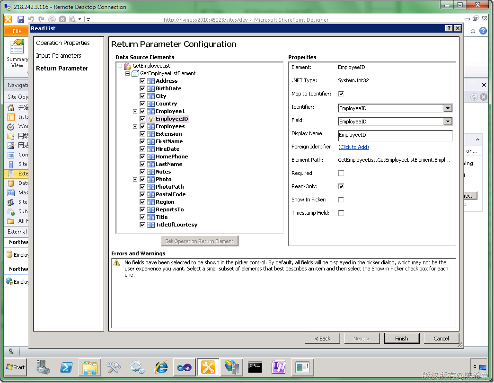The image size is (494, 383).
Task: Select the TitleOfCourtesy element in tree
Action: coord(176,225)
